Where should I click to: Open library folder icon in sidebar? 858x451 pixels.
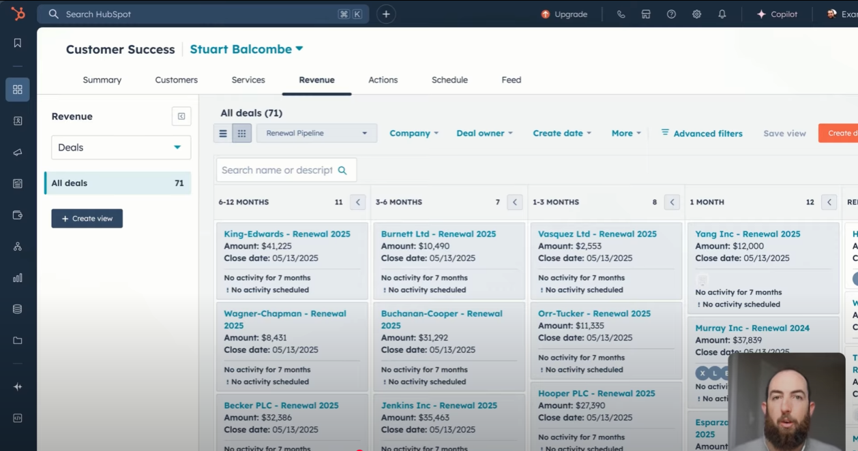[x=18, y=341]
